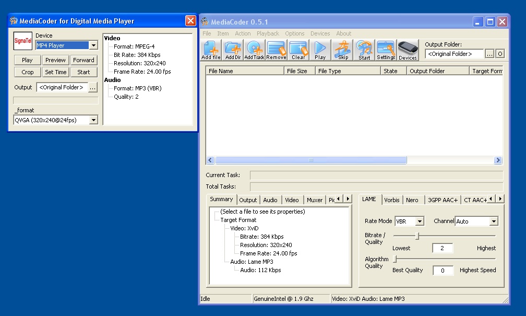Viewport: 526px width, 316px height.
Task: Select 'Video: XviD' in summary tree
Action: coord(244,228)
